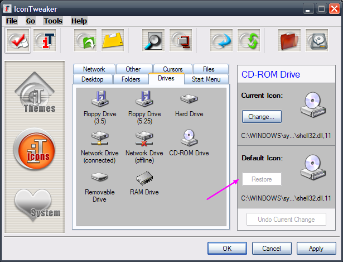The image size is (343, 262).
Task: Click the green folder arrow toolbar icon
Action: pos(85,40)
